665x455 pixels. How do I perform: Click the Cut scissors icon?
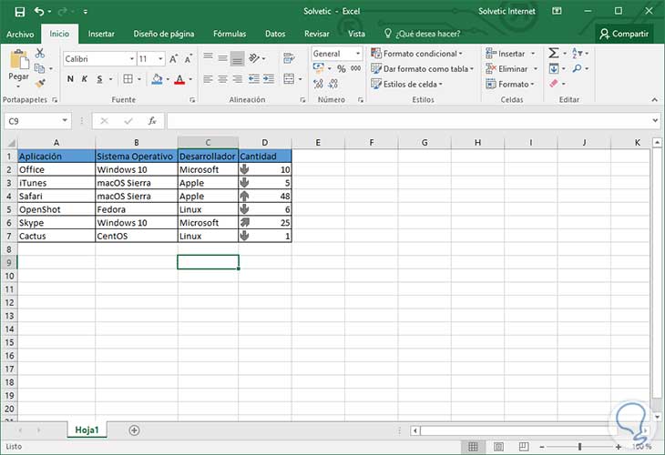click(40, 53)
